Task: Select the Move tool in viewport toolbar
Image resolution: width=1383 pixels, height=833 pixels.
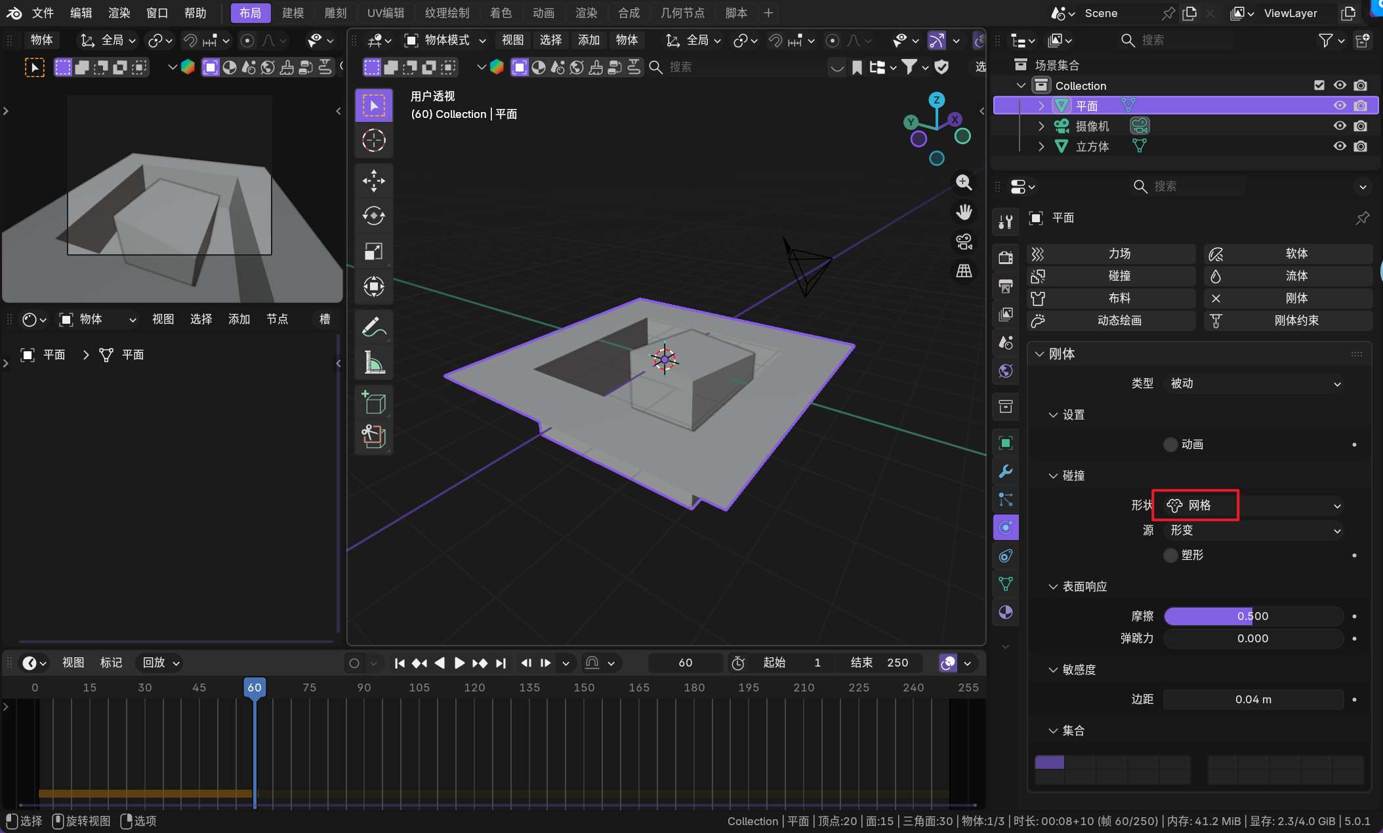Action: point(374,181)
